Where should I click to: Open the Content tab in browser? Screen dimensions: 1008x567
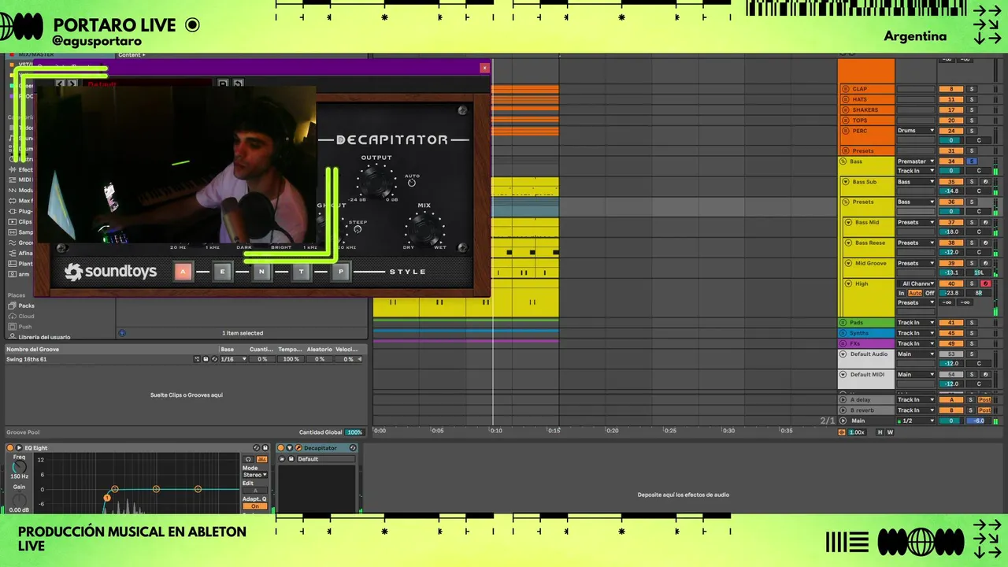click(130, 55)
